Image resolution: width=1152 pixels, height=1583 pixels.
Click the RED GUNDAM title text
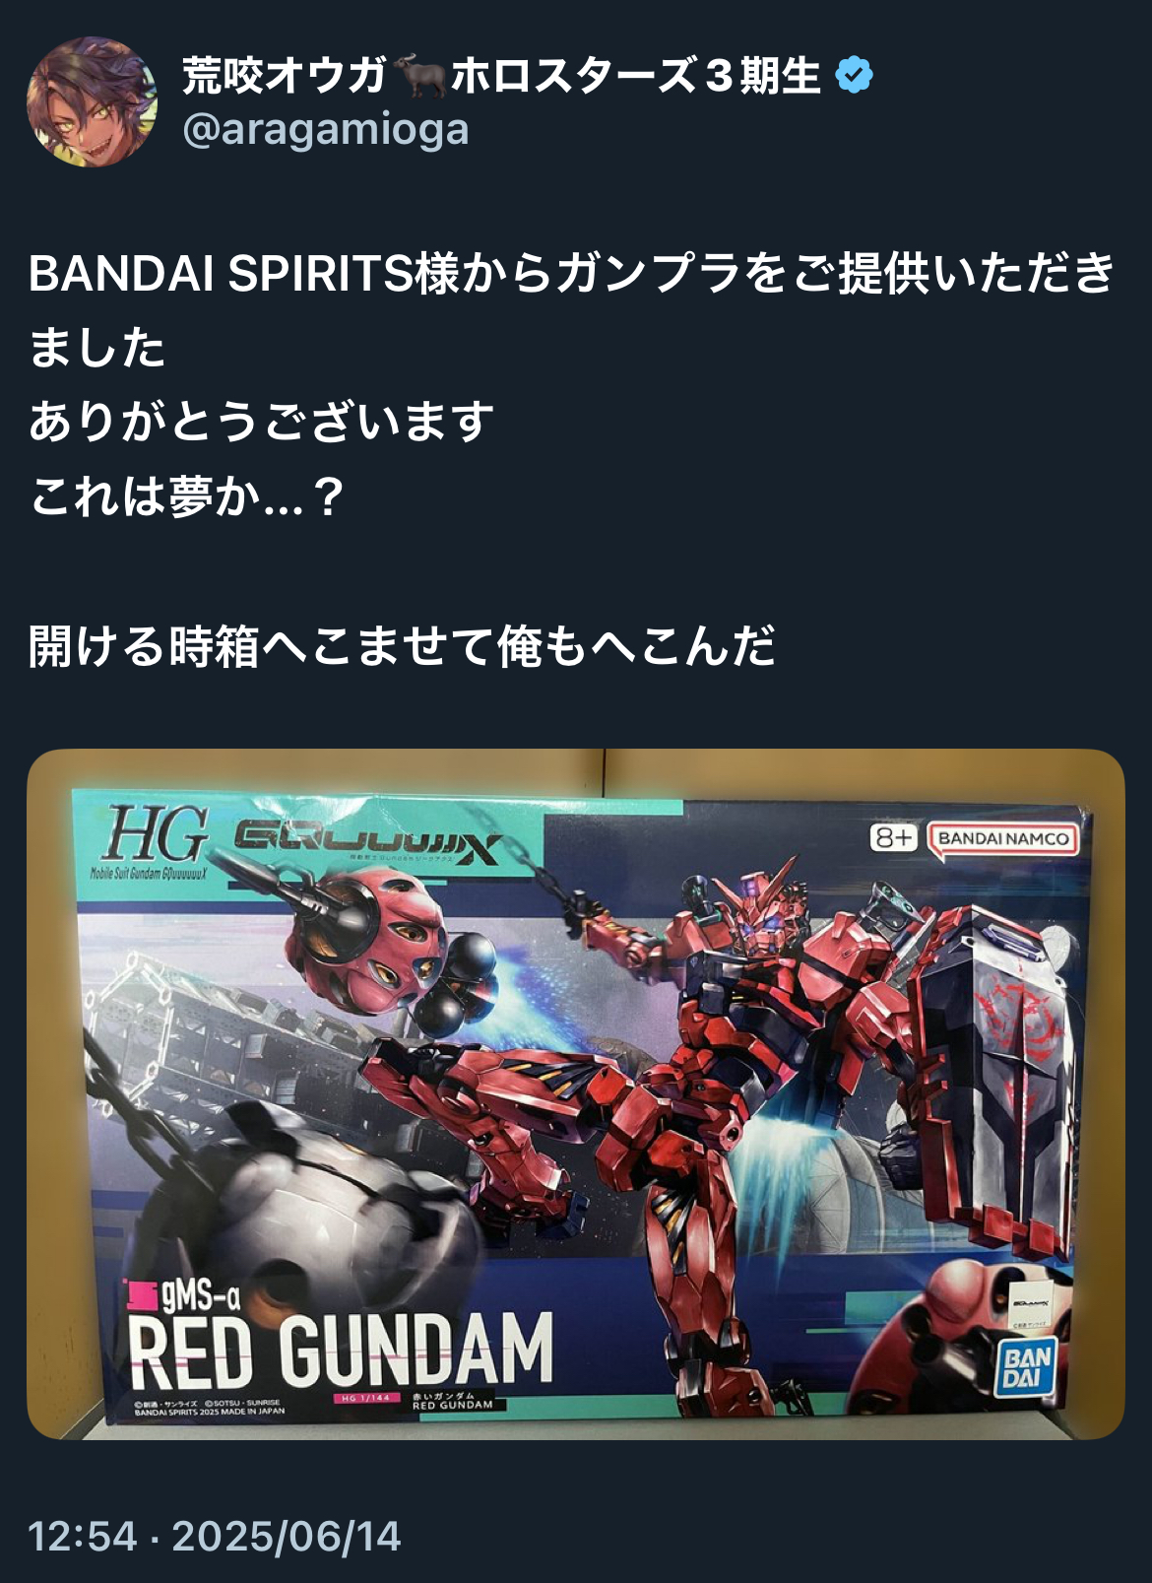[x=341, y=1351]
